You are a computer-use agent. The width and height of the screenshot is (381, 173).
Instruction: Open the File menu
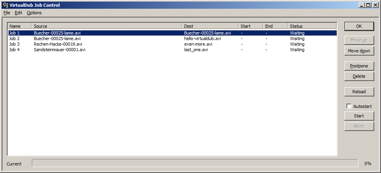point(7,13)
